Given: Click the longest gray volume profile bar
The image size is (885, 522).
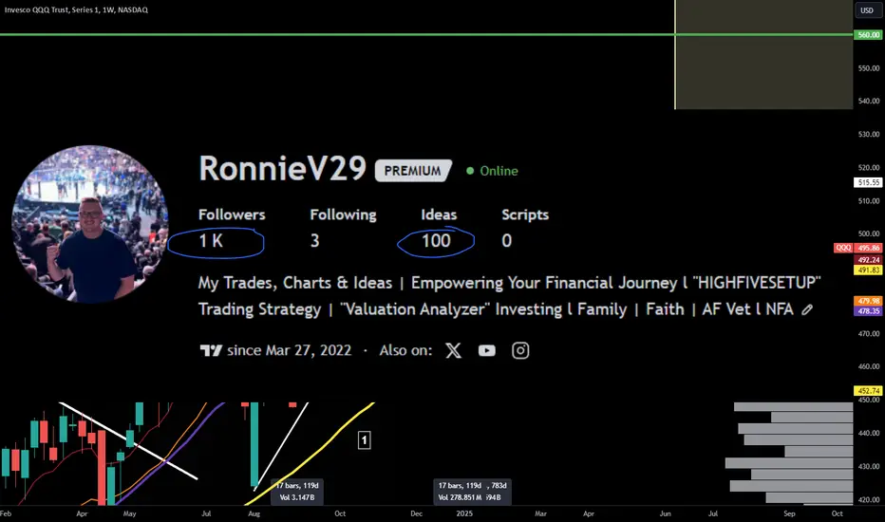Looking at the screenshot, I should [x=789, y=463].
